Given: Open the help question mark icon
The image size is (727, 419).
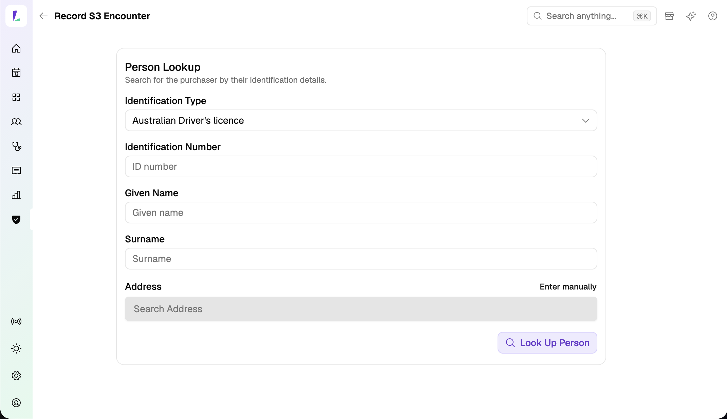Looking at the screenshot, I should pos(713,16).
